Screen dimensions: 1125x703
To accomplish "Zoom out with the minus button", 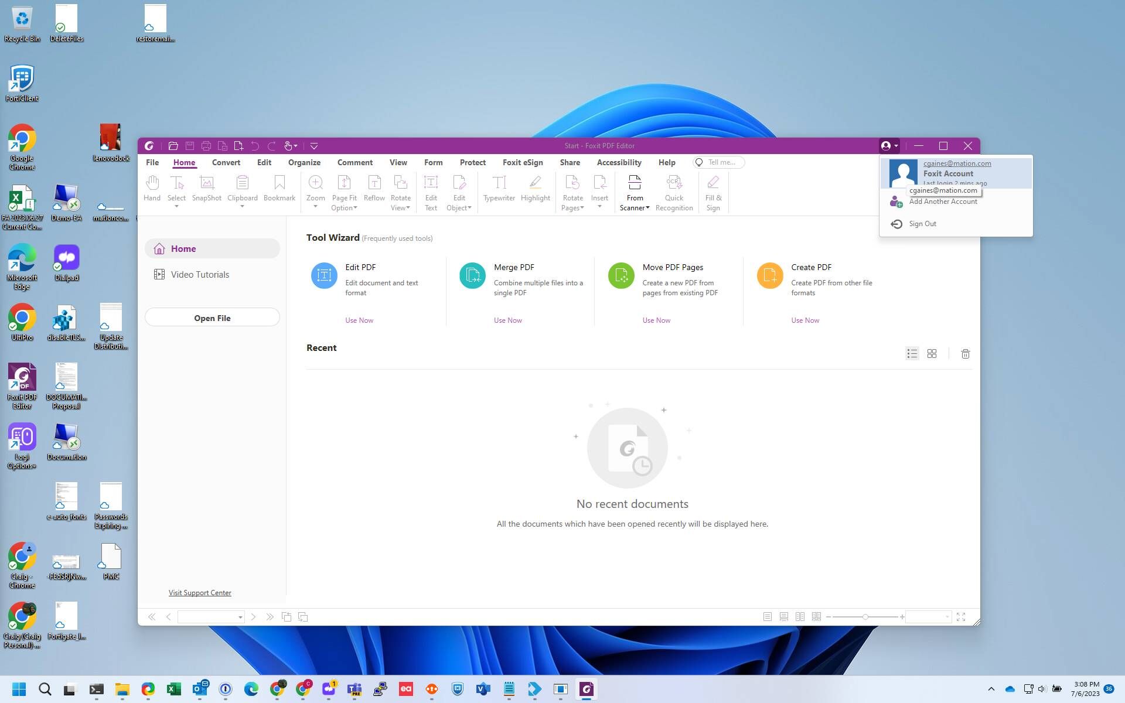I will click(829, 617).
